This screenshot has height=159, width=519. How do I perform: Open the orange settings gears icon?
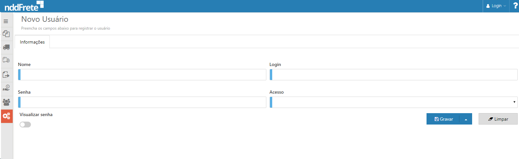tap(7, 116)
